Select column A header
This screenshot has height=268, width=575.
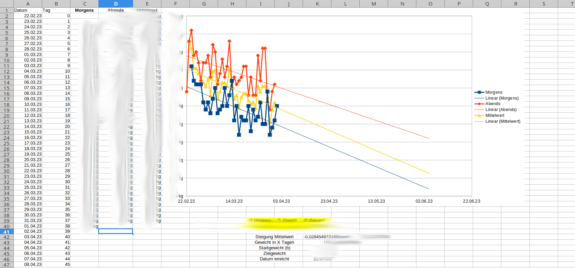pos(28,4)
